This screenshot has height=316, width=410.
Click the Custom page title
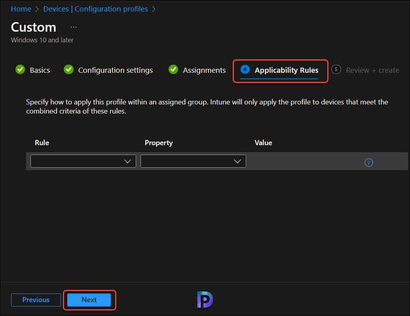click(34, 27)
